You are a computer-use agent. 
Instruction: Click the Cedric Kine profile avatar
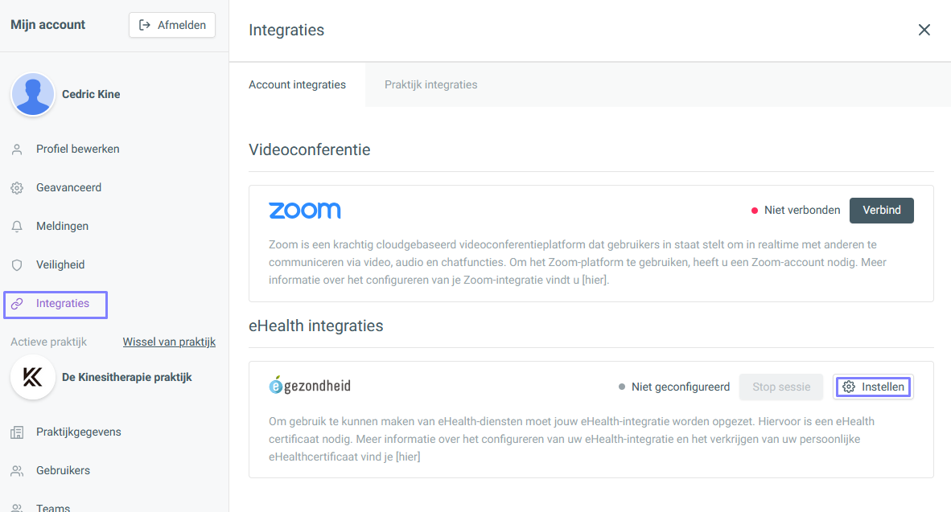click(x=33, y=94)
